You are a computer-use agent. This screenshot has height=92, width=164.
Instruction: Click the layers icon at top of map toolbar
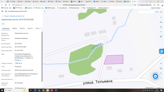point(161,17)
